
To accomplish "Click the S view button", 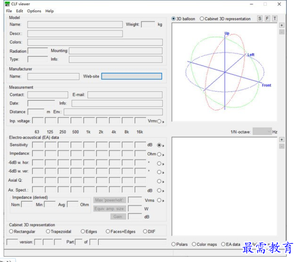I will 260,18.
